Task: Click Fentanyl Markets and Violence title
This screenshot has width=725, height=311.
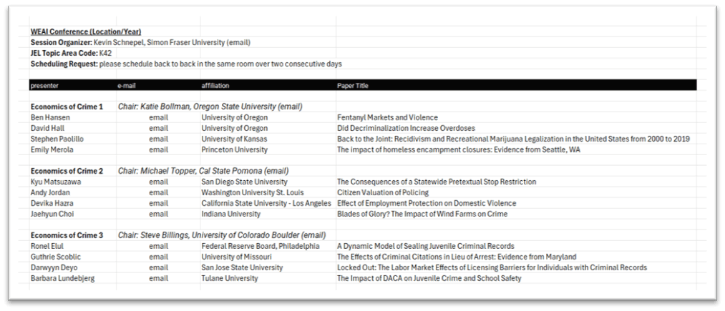Action: pyautogui.click(x=387, y=117)
